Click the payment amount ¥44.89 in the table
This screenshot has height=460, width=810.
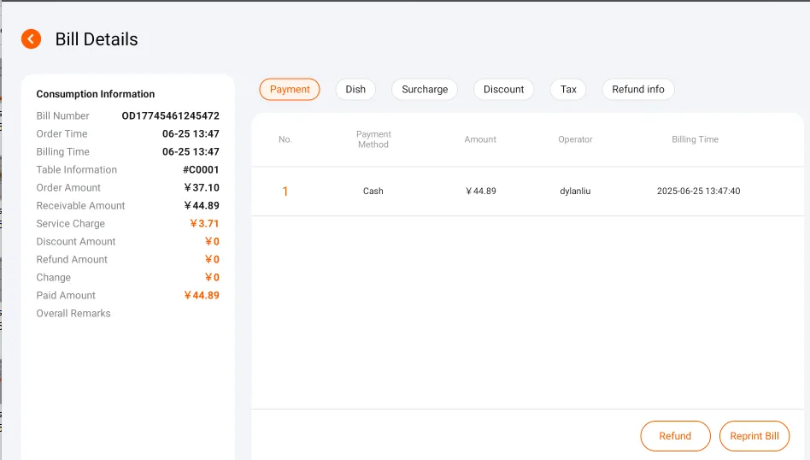[480, 191]
